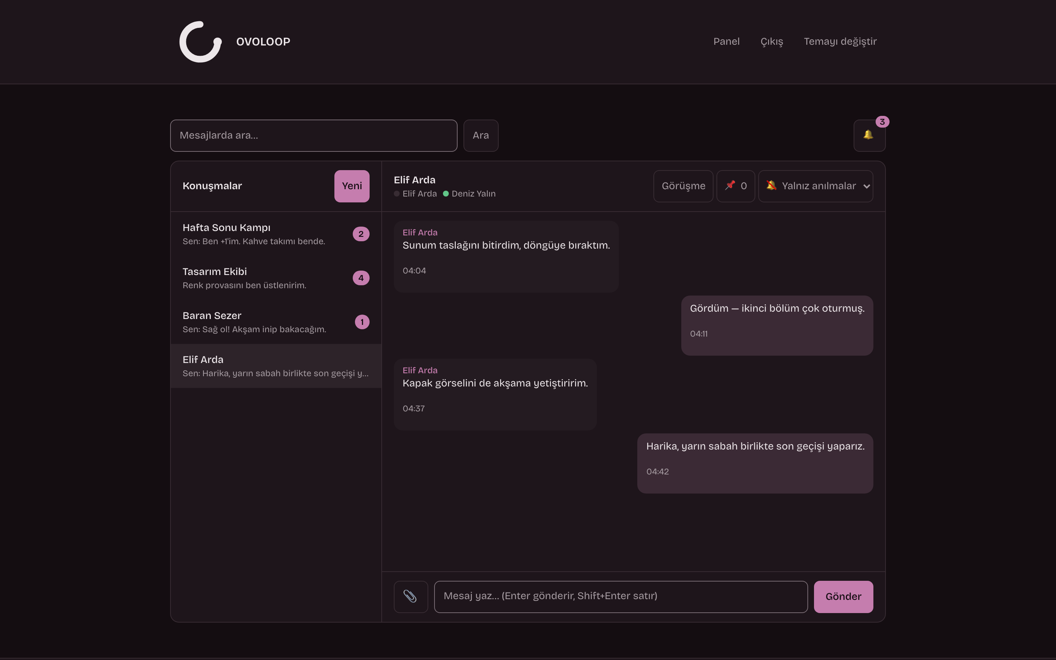Click preview 'Renk provasını ben üstlenirim.'
1056x660 pixels.
244,286
